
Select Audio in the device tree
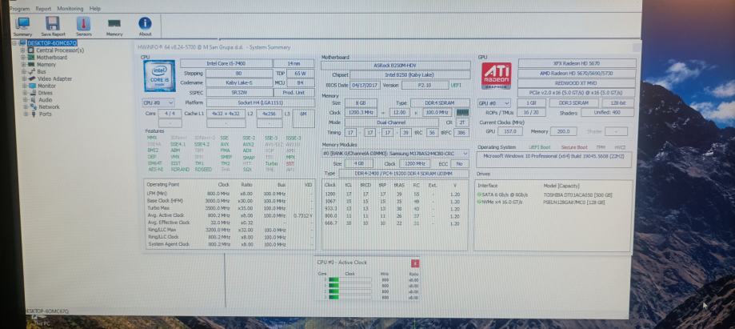[x=46, y=100]
